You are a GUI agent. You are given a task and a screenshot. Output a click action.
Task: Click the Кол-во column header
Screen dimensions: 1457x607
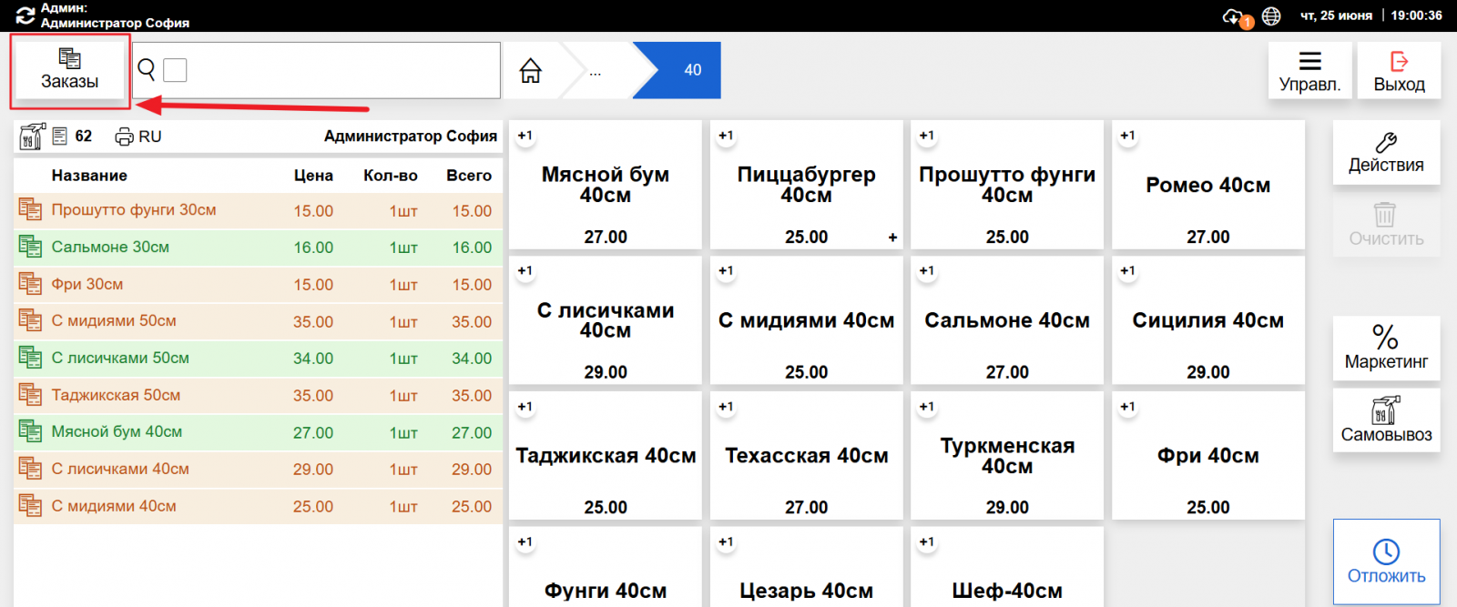pyautogui.click(x=391, y=176)
